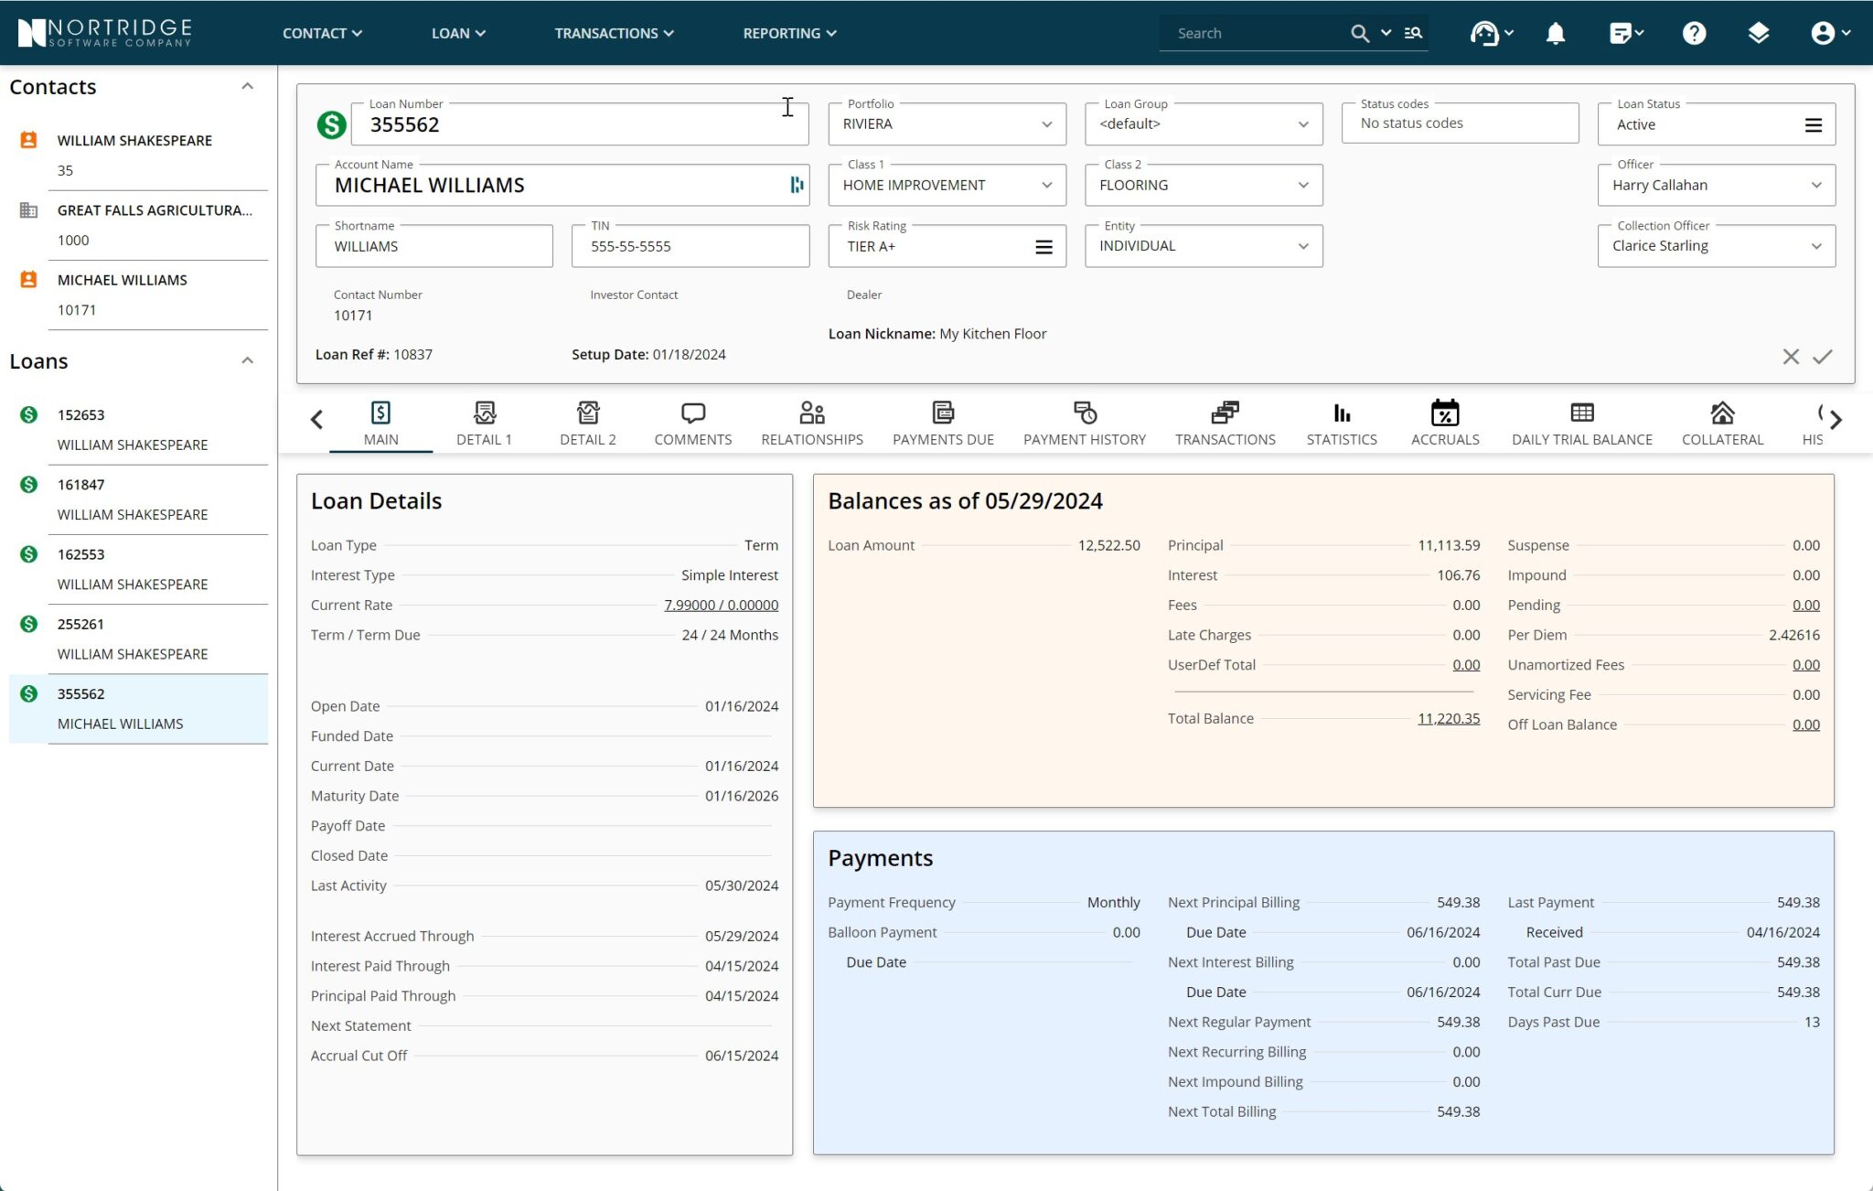Click the Nortridge Software Company logo
This screenshot has width=1873, height=1191.
(x=103, y=32)
